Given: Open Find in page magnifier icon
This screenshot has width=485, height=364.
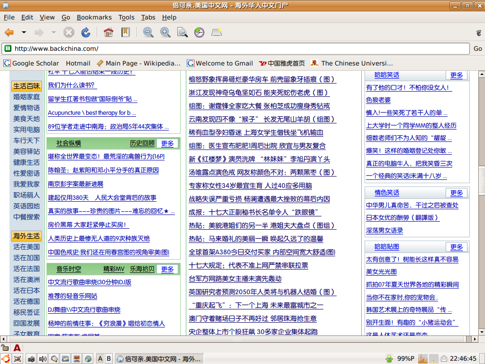Looking at the screenshot, I should point(183,32).
